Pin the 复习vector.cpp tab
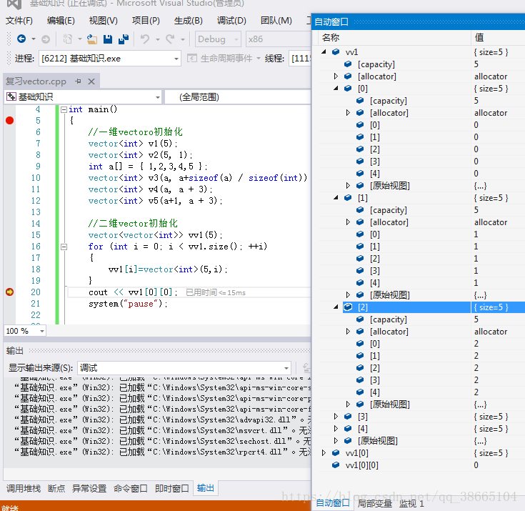This screenshot has width=525, height=511. 78,81
